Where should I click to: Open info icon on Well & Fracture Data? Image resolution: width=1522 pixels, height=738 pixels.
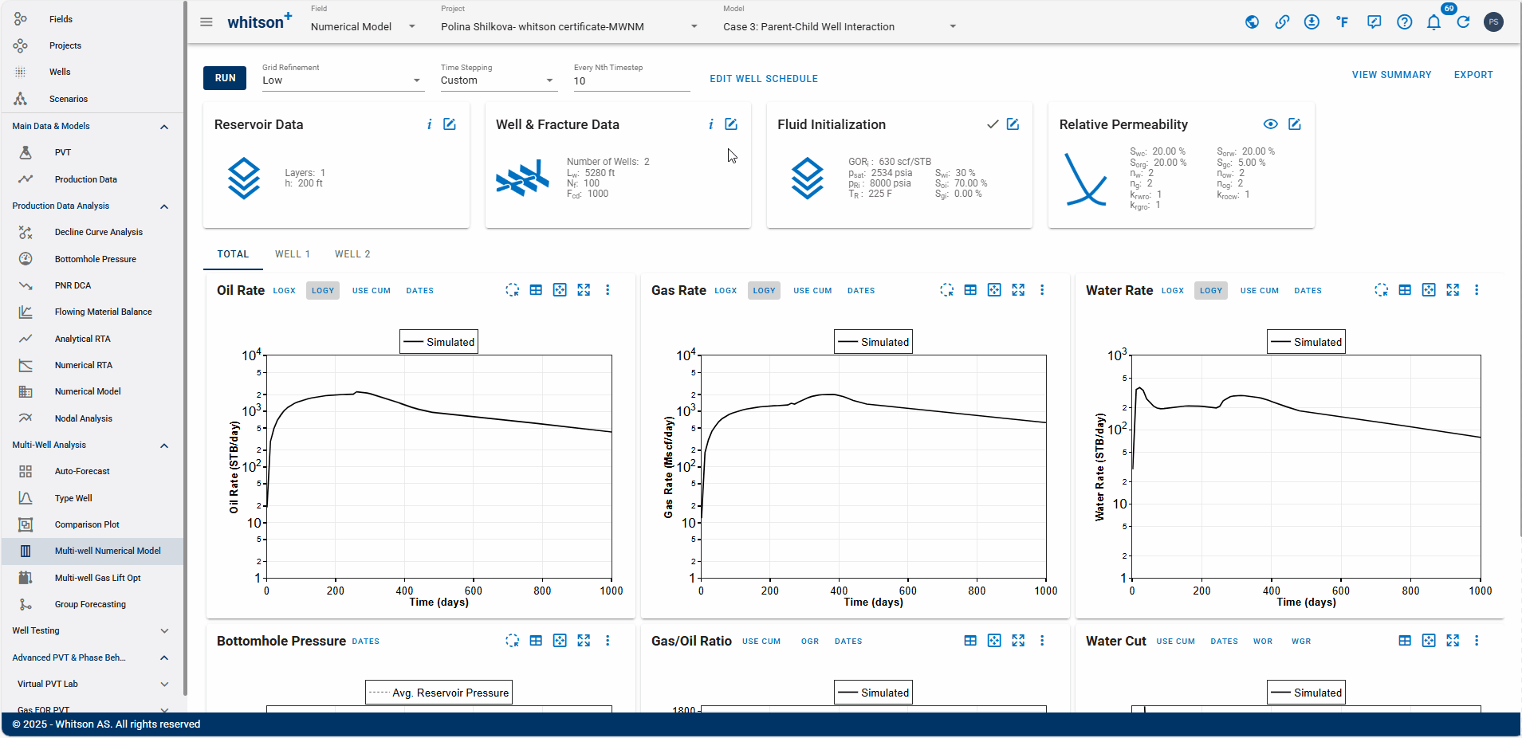tap(710, 124)
